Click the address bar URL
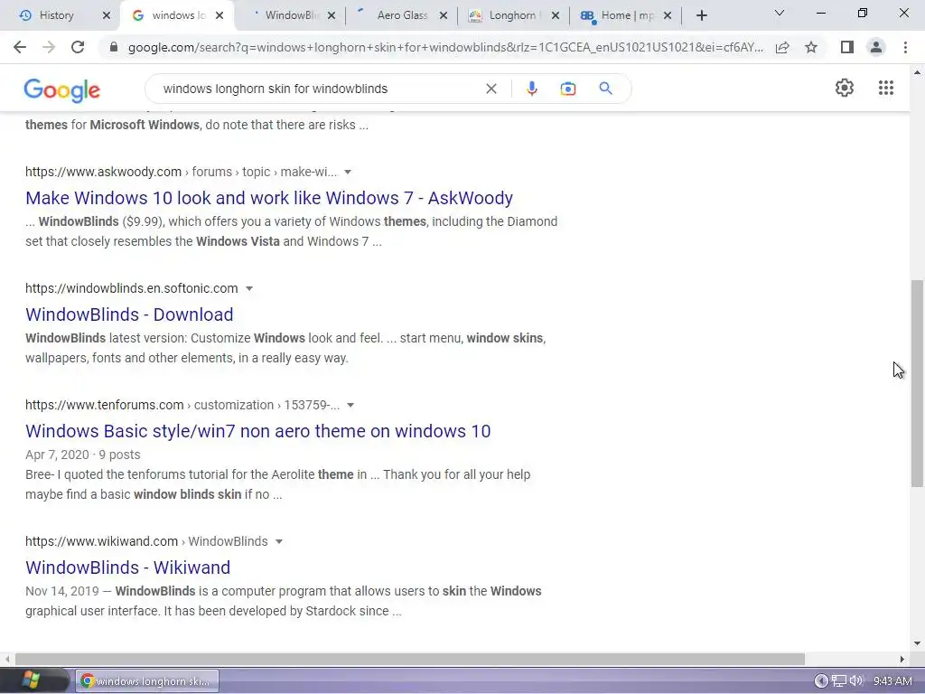Viewport: 925px width, 694px height. coord(445,47)
